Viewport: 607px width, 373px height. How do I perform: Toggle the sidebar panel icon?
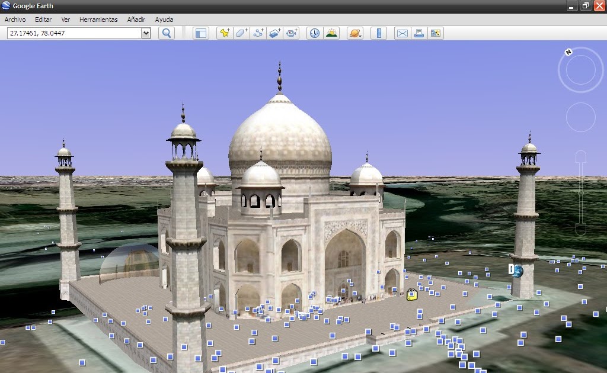tap(201, 33)
